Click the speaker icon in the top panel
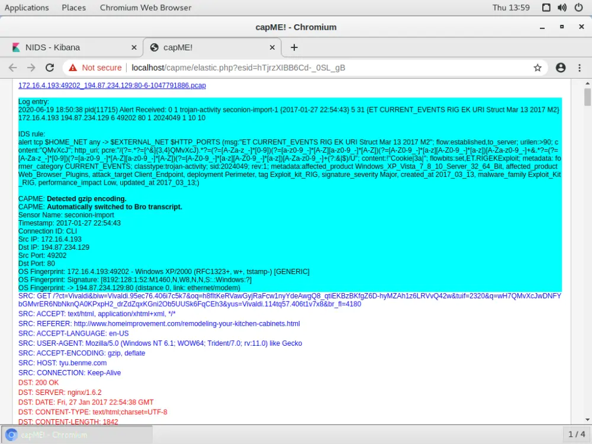This screenshot has width=592, height=444. click(561, 7)
